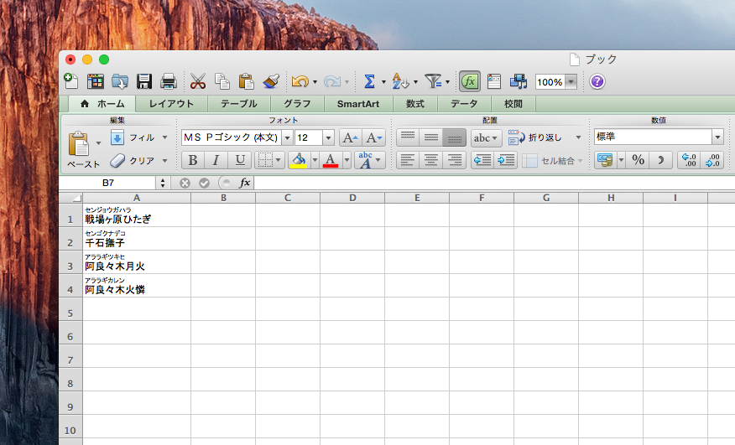
Task: Open the SmartArt ribbon tab
Action: coord(358,104)
